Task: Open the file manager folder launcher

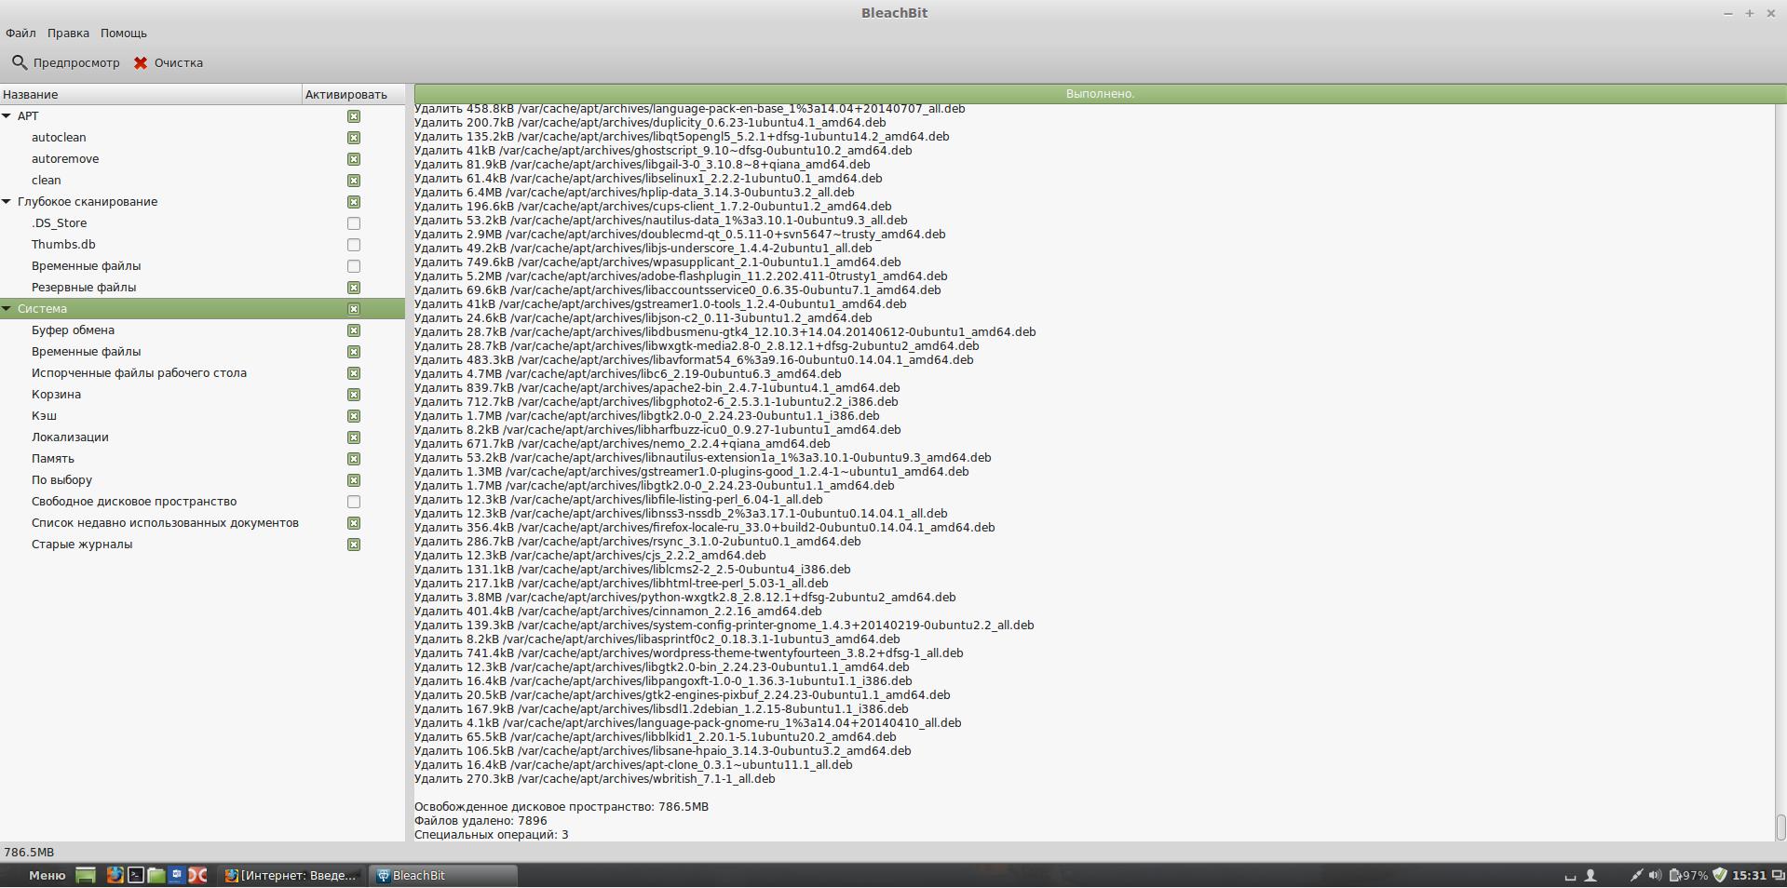Action: pyautogui.click(x=156, y=875)
